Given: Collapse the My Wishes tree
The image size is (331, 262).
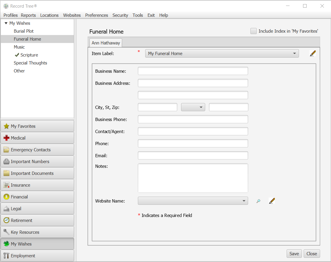Looking at the screenshot, I should point(6,23).
